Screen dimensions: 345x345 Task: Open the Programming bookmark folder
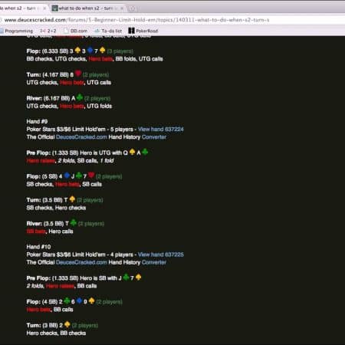(x=17, y=31)
